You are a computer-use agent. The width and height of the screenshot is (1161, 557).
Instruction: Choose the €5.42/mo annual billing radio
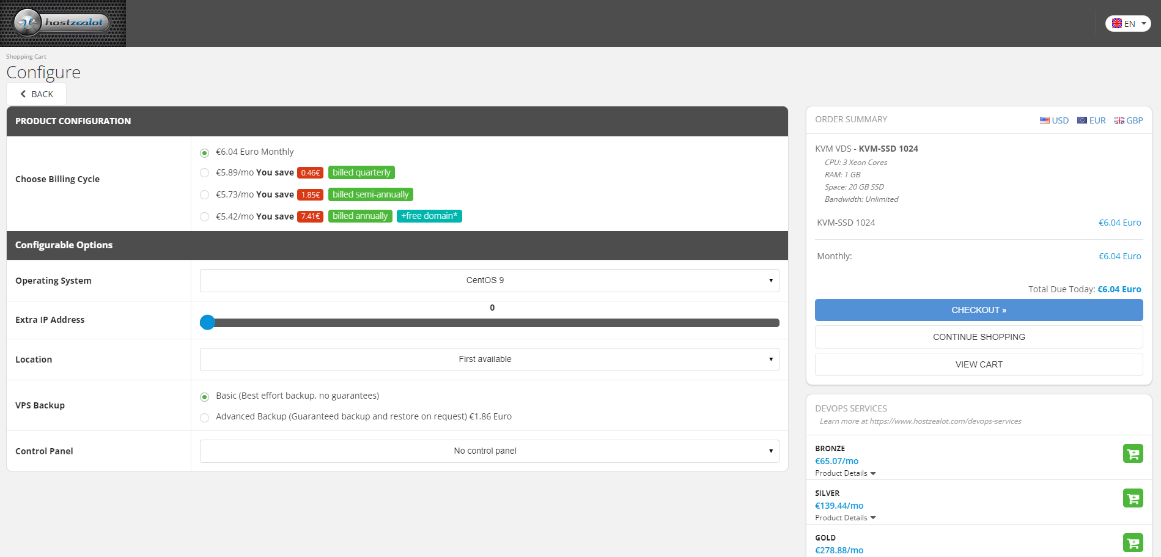point(205,216)
